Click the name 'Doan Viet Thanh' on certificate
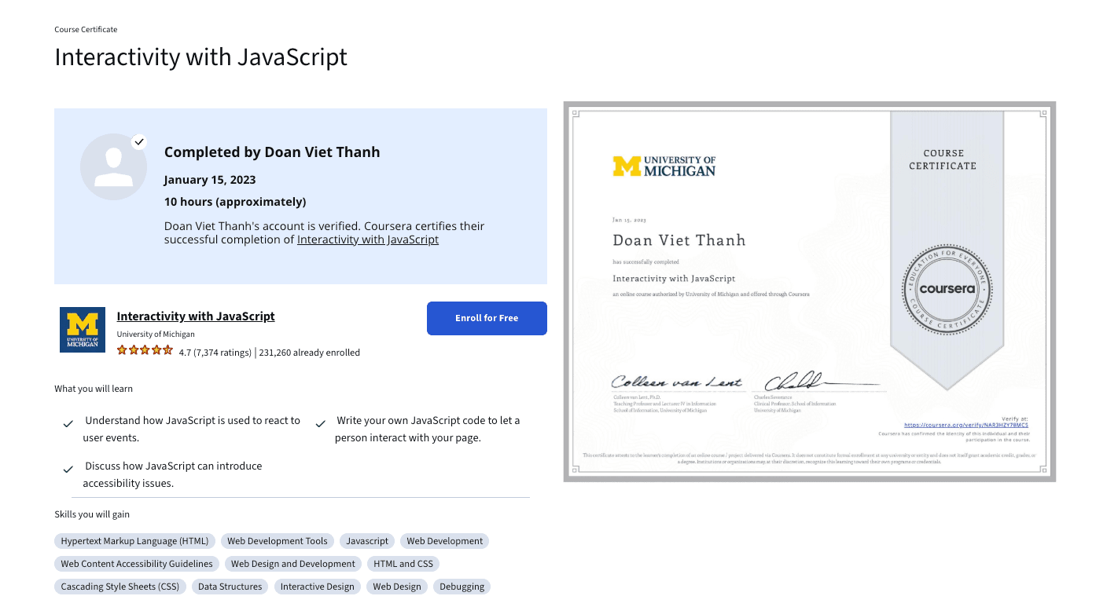The image size is (1118, 607). [679, 240]
